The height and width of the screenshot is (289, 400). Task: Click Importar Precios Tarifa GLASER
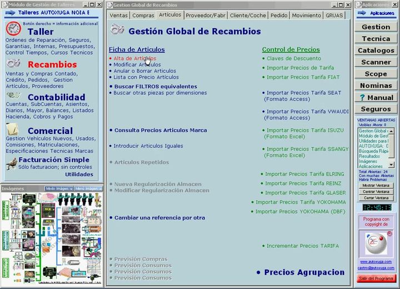tap(306, 193)
